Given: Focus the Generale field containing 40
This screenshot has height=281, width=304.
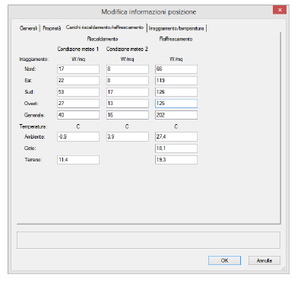Looking at the screenshot, I should click(78, 115).
